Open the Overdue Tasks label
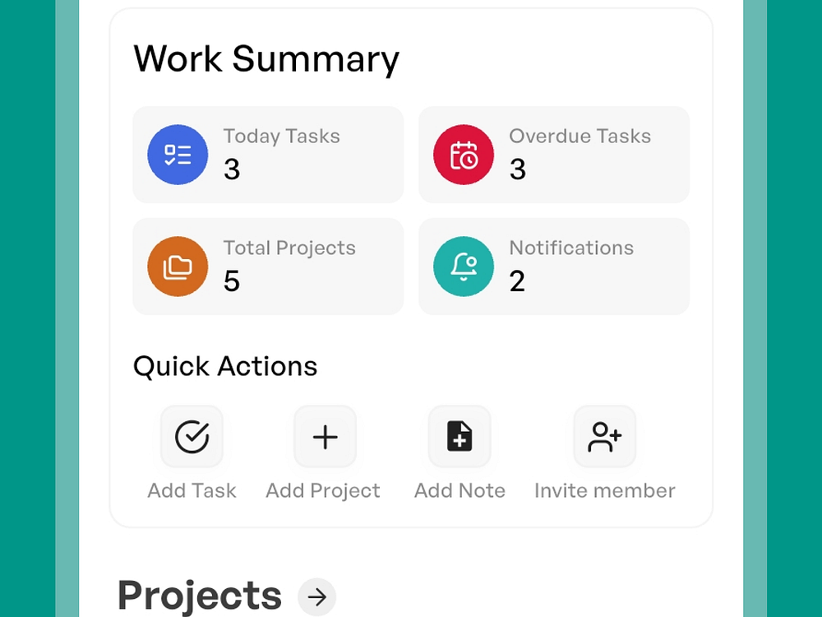 pos(580,137)
